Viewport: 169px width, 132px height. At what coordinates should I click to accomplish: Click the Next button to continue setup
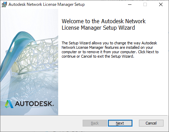[x=120, y=123]
